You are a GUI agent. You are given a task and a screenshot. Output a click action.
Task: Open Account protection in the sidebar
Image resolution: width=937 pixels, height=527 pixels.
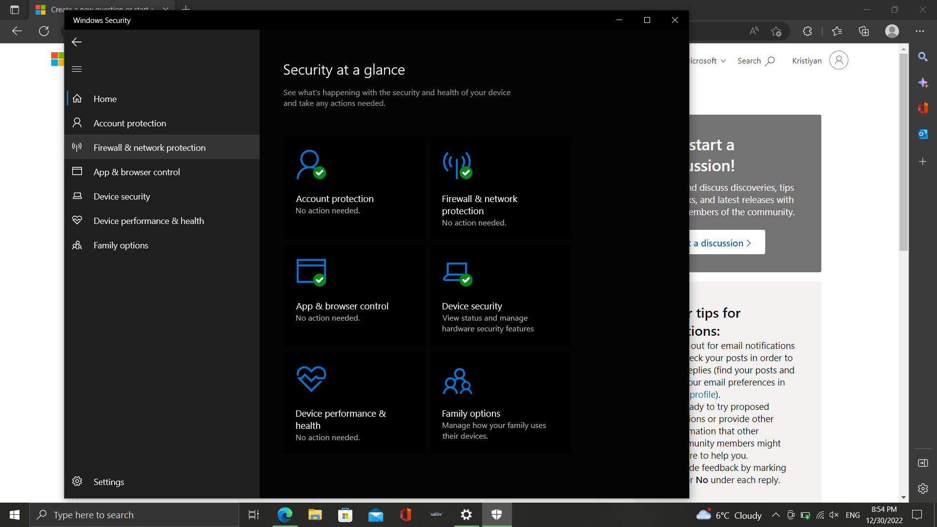coord(162,123)
